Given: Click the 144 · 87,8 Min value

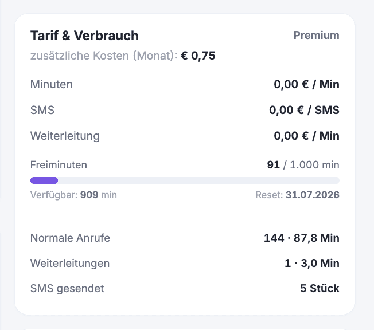Looking at the screenshot, I should coord(302,238).
